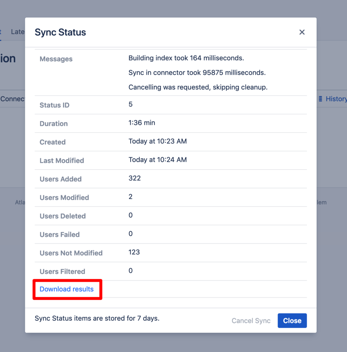The image size is (347, 352).
Task: Select the Status ID value 5
Action: tap(131, 104)
